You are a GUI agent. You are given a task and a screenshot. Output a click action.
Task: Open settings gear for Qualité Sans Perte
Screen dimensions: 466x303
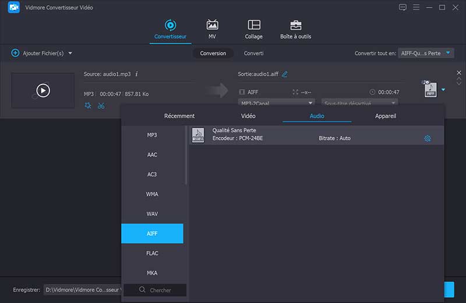pyautogui.click(x=428, y=139)
